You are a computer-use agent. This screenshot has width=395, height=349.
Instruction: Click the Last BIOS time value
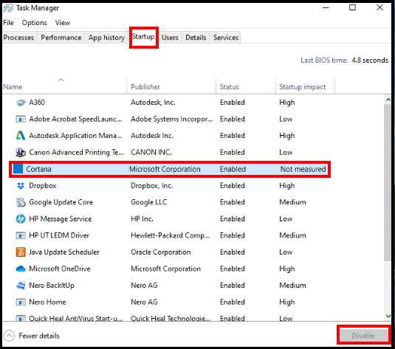pyautogui.click(x=370, y=61)
